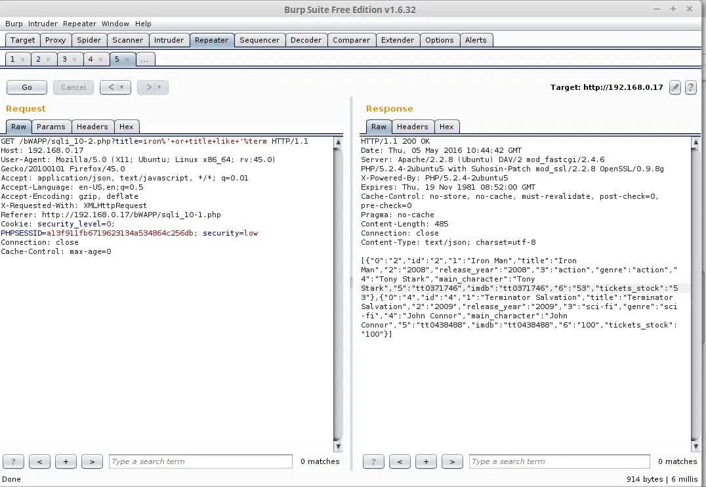
Task: Show response Raw view tab
Action: (x=379, y=127)
